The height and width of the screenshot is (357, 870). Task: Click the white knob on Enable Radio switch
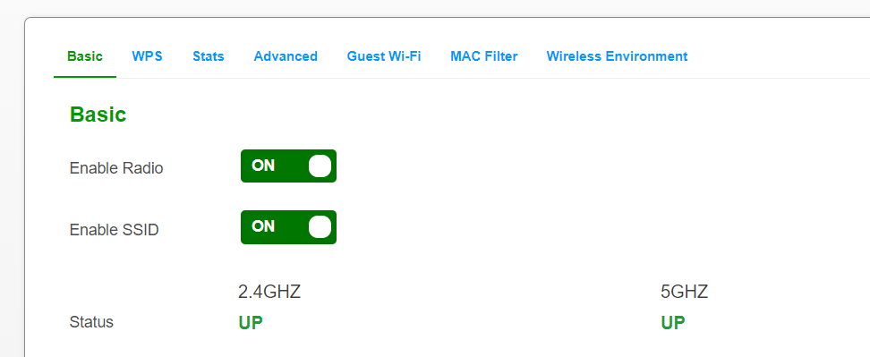[x=320, y=166]
